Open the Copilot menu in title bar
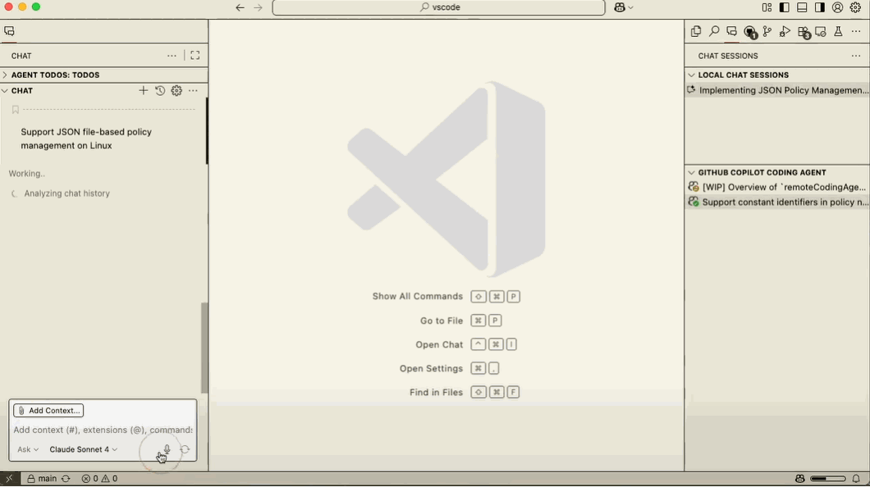Screen dimensions: 870x487 pyautogui.click(x=624, y=7)
